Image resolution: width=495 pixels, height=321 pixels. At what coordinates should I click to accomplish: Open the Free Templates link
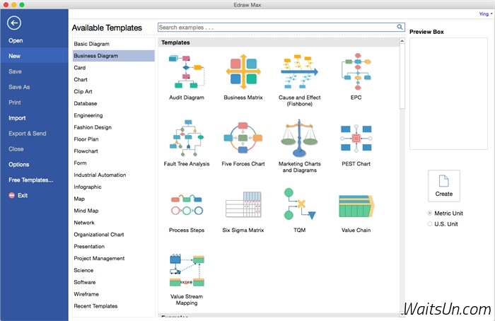pyautogui.click(x=30, y=180)
